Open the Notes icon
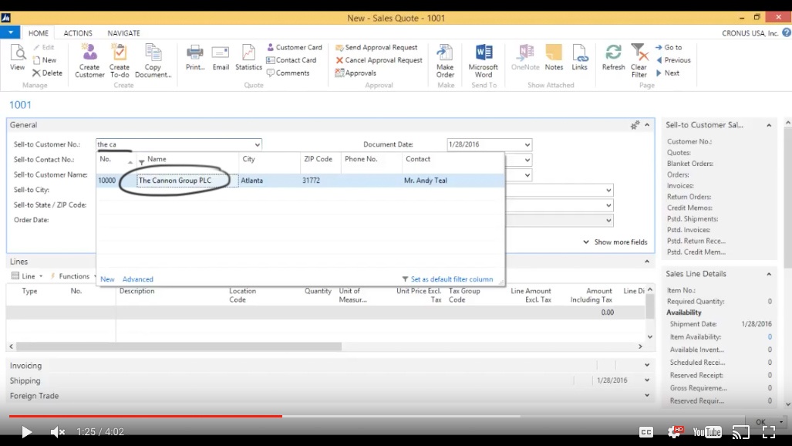The height and width of the screenshot is (446, 792). coord(554,58)
